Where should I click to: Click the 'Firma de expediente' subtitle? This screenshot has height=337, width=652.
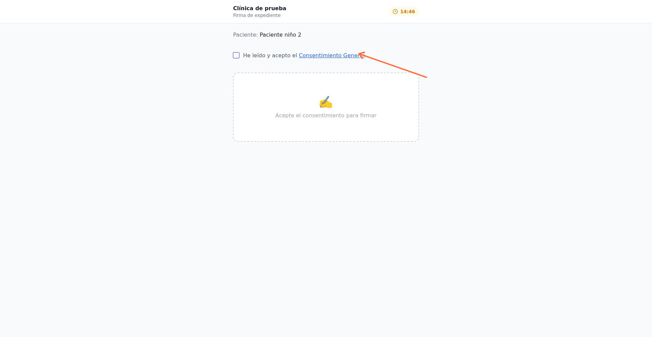(257, 15)
